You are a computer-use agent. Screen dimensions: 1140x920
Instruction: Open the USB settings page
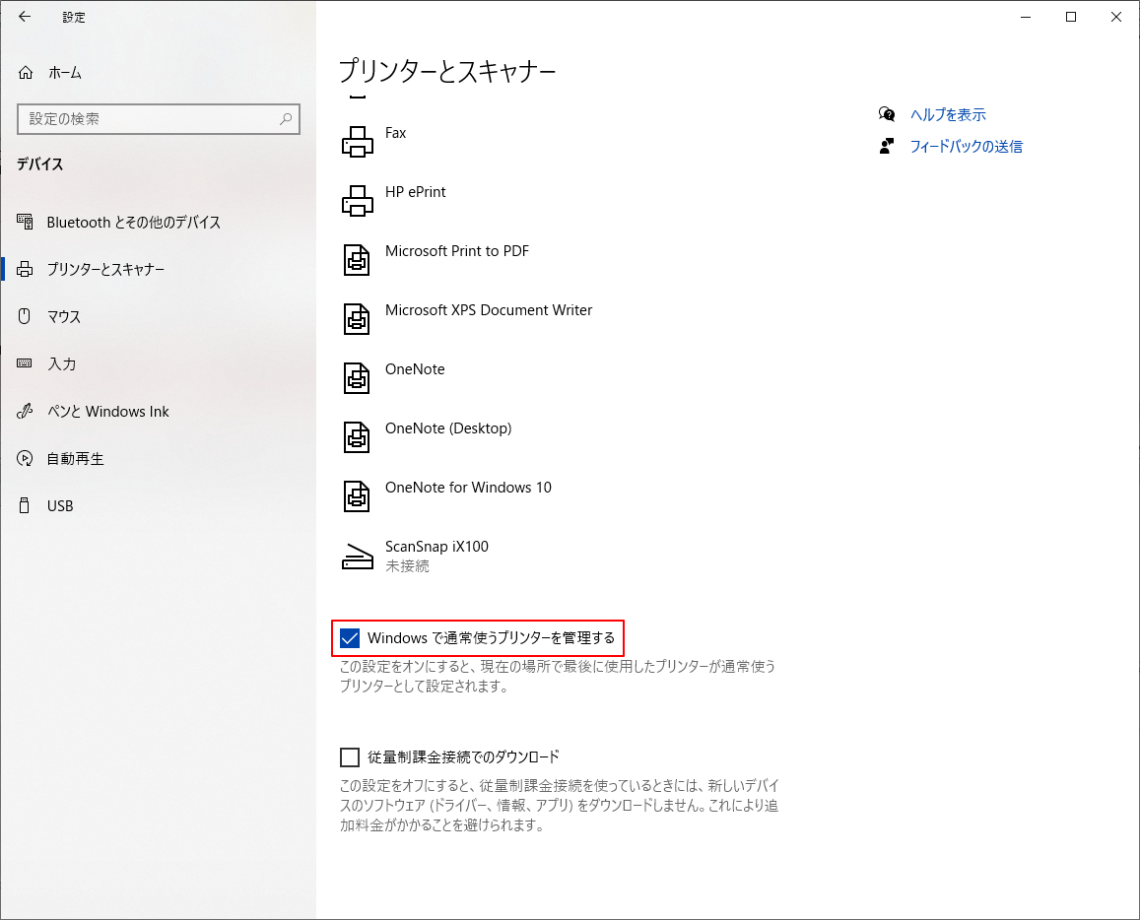159,505
